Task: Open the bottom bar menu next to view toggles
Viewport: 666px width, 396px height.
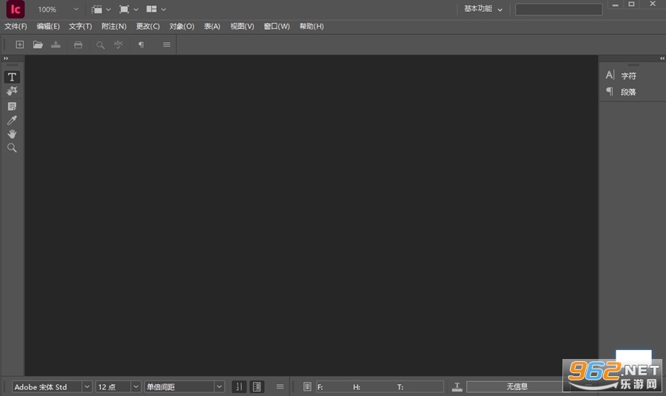Action: [280, 386]
